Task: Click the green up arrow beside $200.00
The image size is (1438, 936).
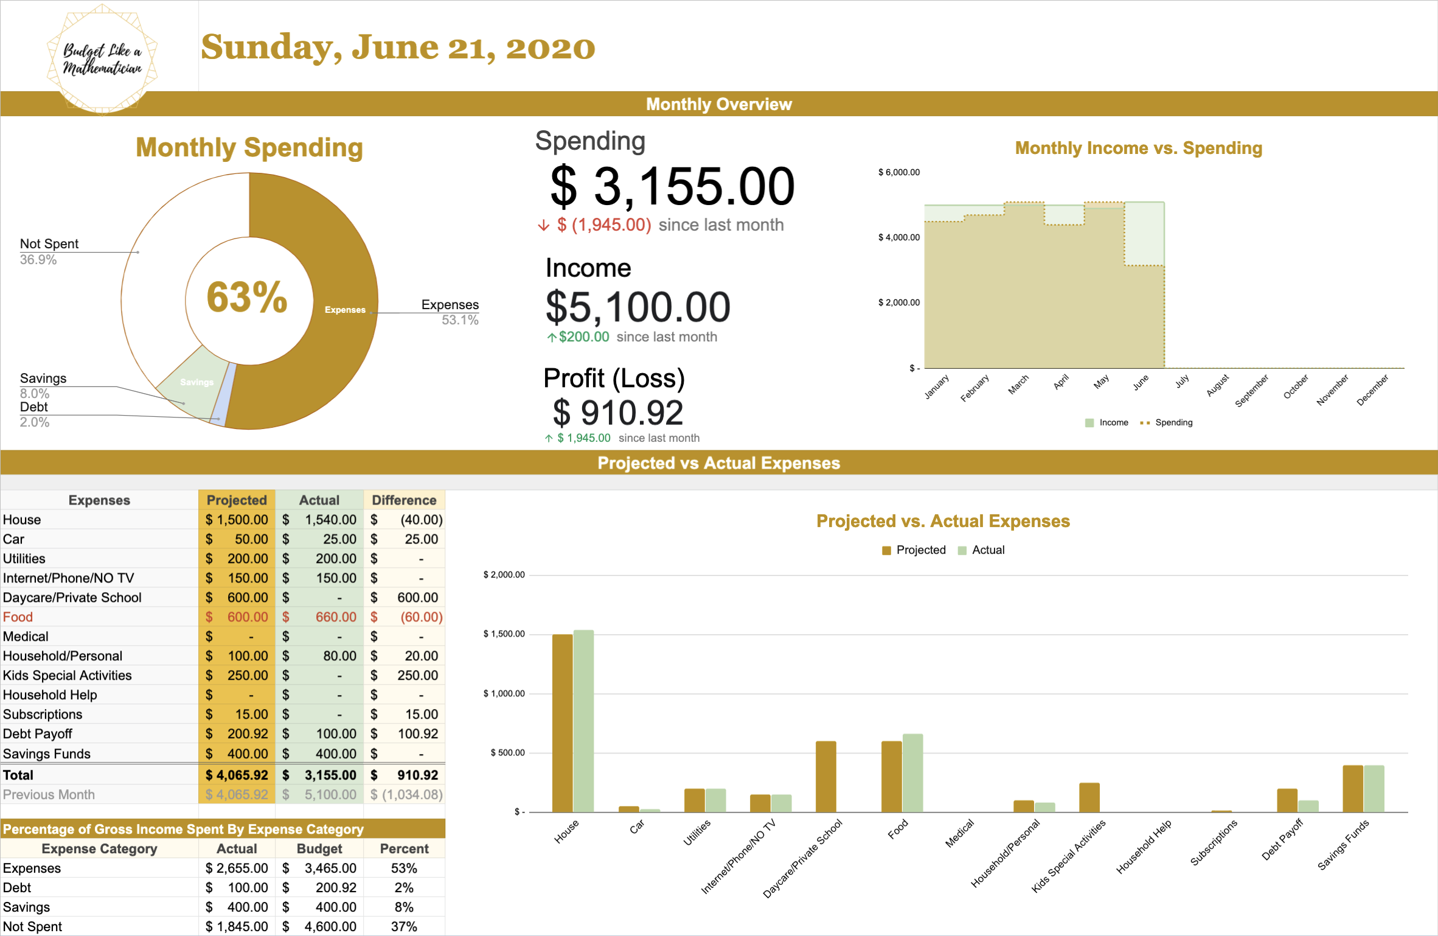Action: coord(551,337)
